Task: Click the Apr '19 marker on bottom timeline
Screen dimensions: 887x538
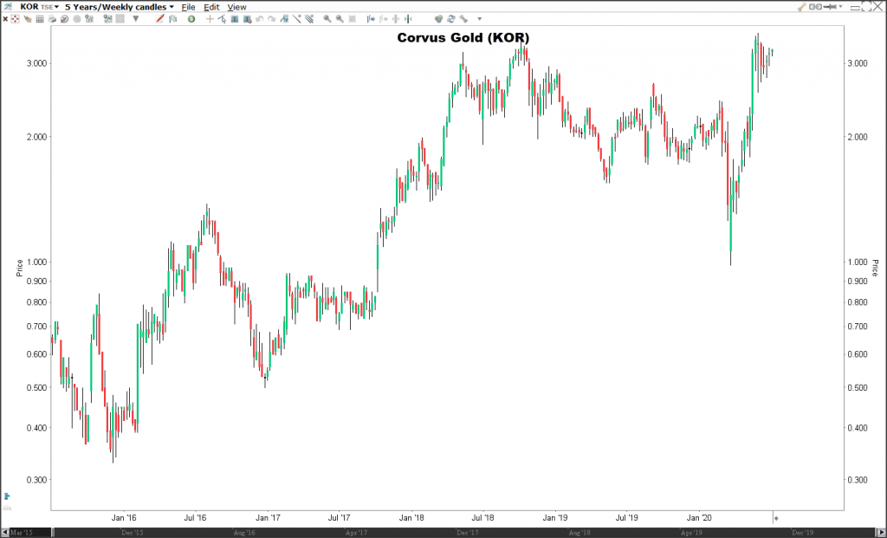Action: pos(691,533)
